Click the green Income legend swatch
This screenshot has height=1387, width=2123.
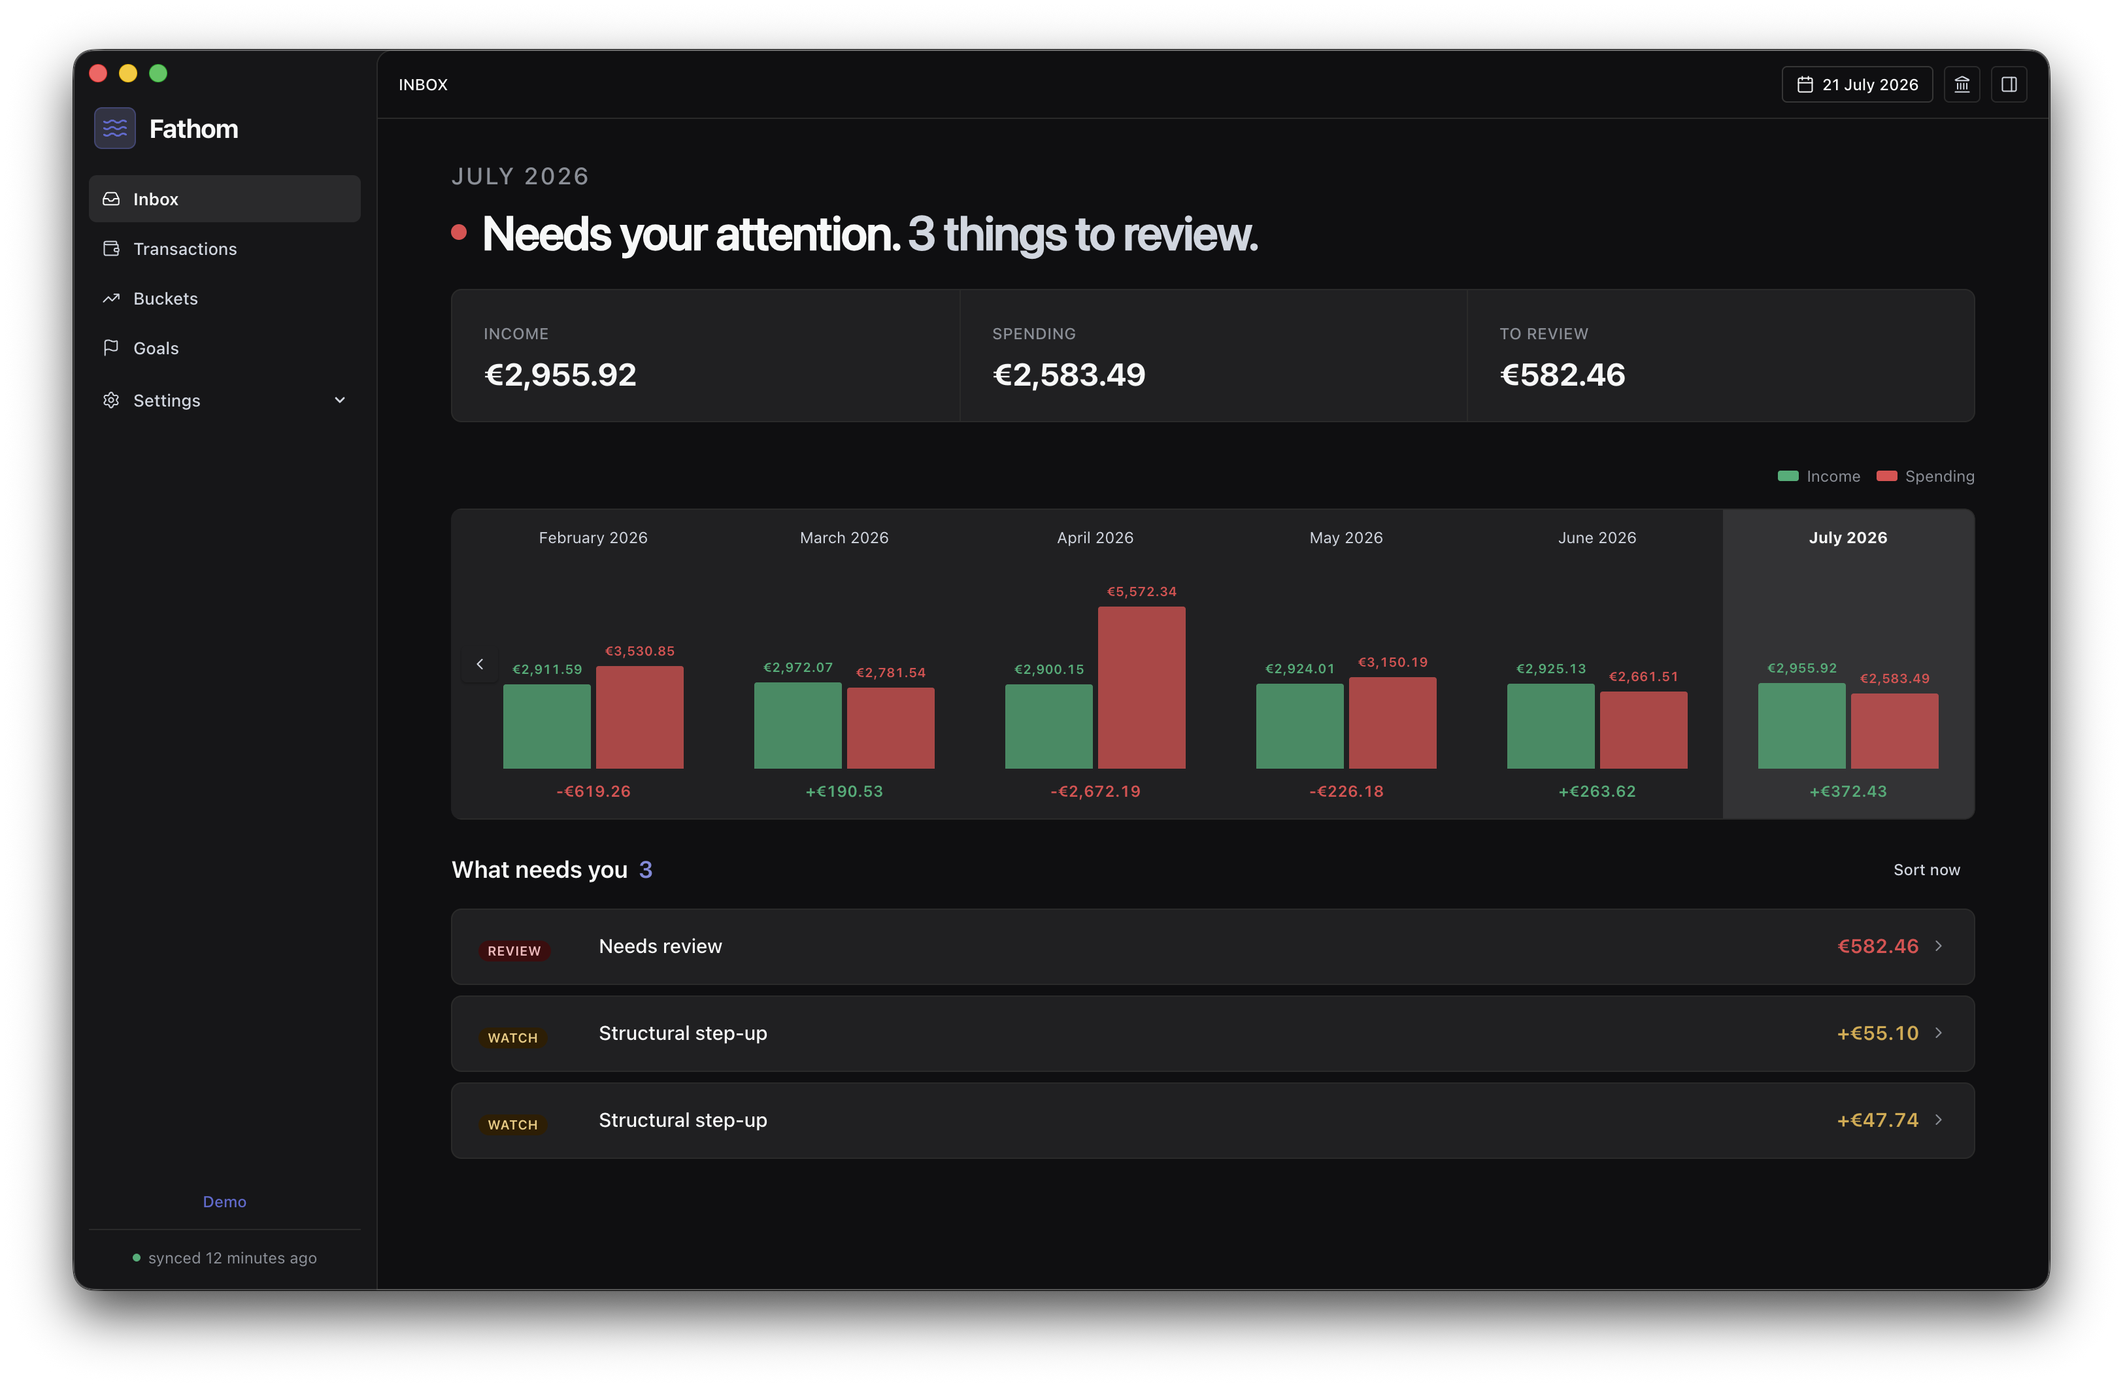click(x=1788, y=476)
